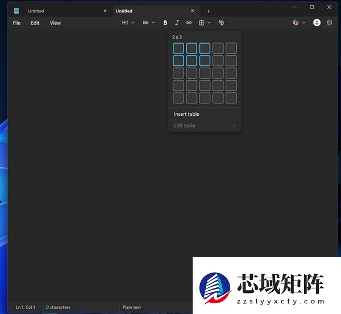
Task: Select the 5 x 5 bottom-right grid cell
Action: coord(231,98)
